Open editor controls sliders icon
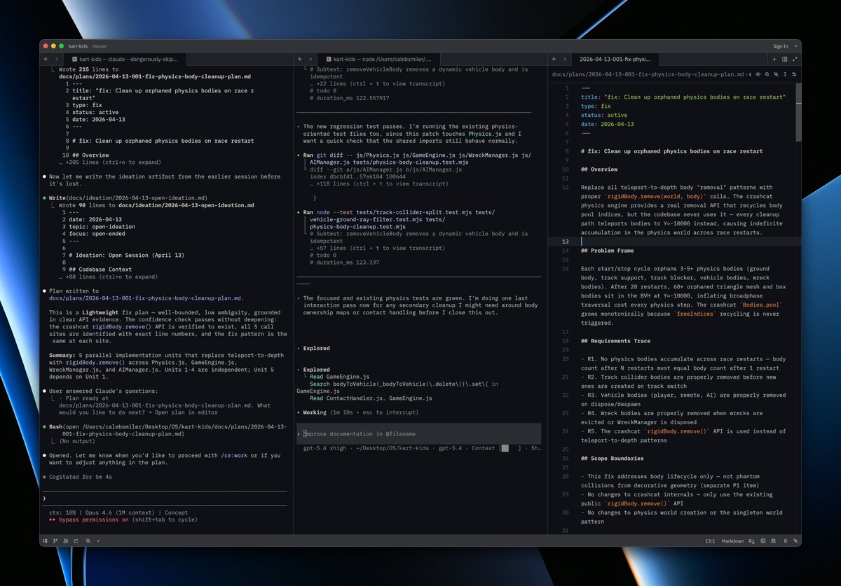841x586 pixels. [794, 74]
